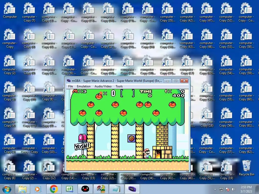The width and height of the screenshot is (259, 194).
Task: Select the 'computer - Copy (43)...' shortcut
Action: (x=187, y=38)
